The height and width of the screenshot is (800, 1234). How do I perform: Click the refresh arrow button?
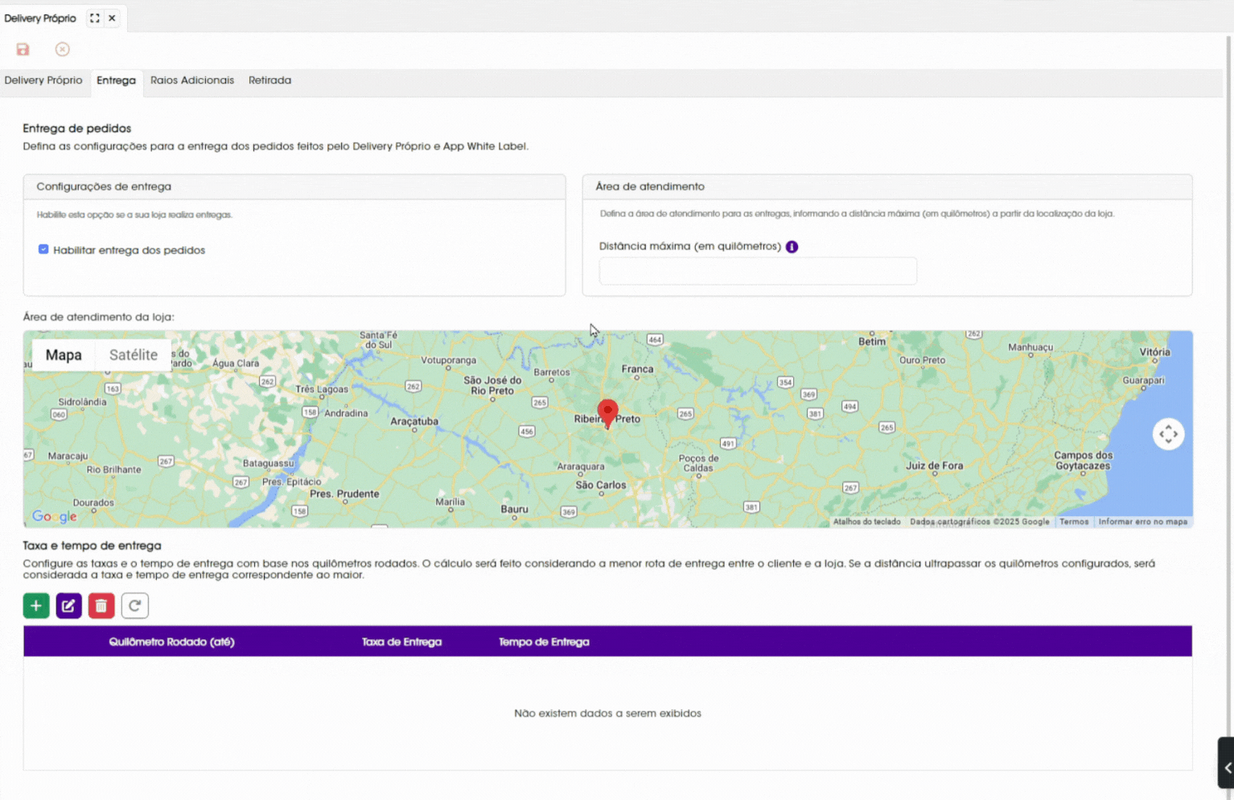(x=135, y=605)
